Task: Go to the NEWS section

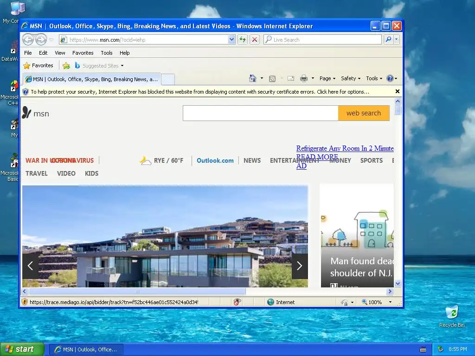Action: pos(252,160)
